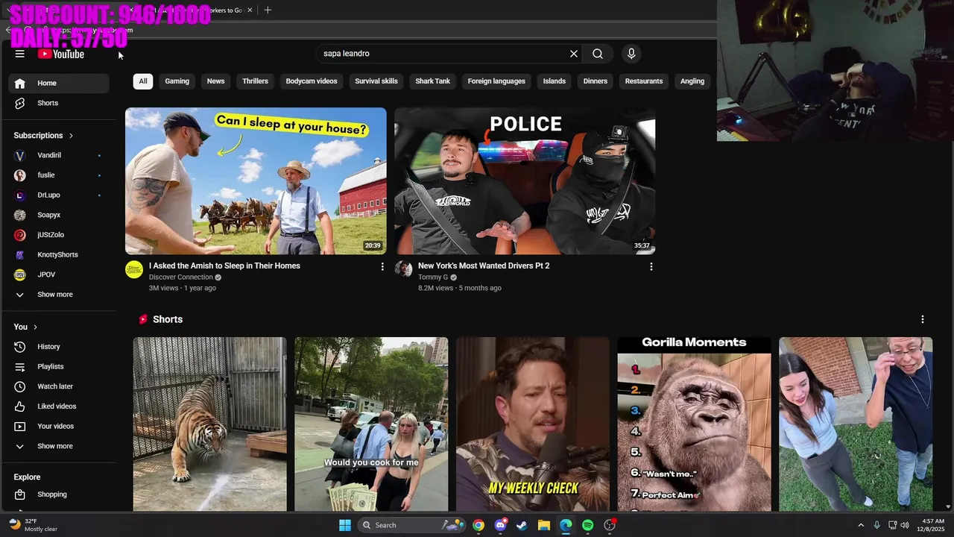
Task: Open Steam from the taskbar
Action: pyautogui.click(x=522, y=525)
